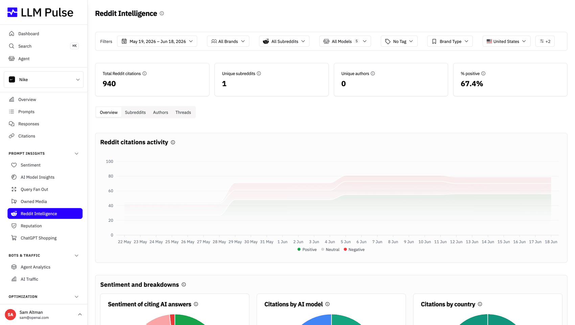Click the Prompts list icon
The image size is (575, 325).
click(11, 111)
